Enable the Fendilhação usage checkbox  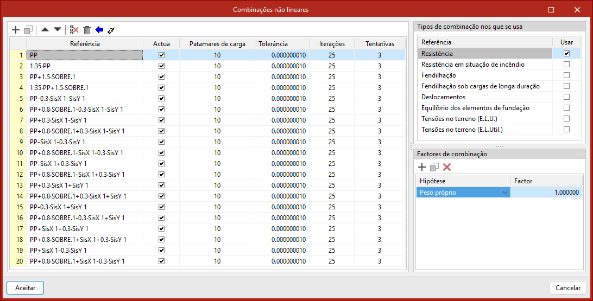[x=566, y=75]
